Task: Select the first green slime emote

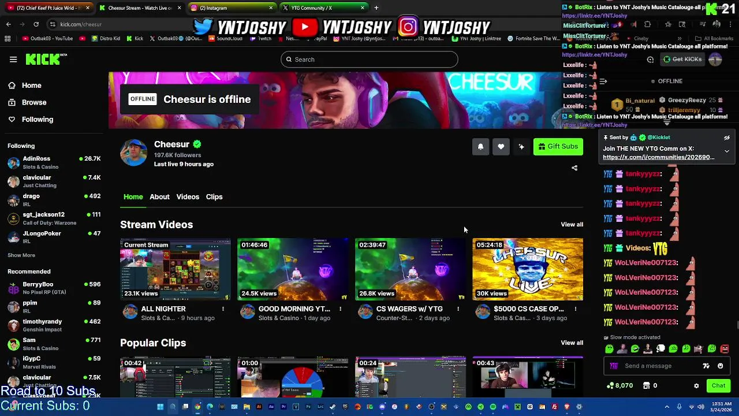Action: click(x=609, y=349)
